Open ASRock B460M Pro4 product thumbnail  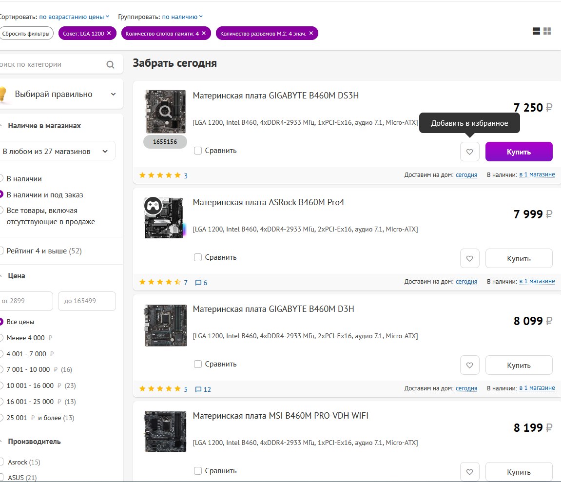165,218
